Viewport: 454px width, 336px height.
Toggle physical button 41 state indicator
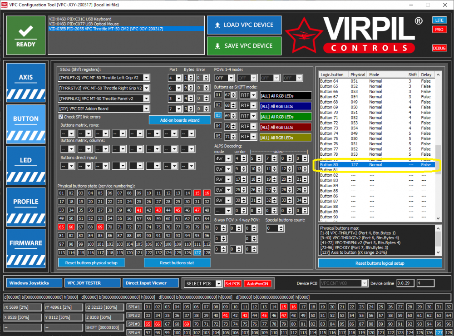(139, 210)
